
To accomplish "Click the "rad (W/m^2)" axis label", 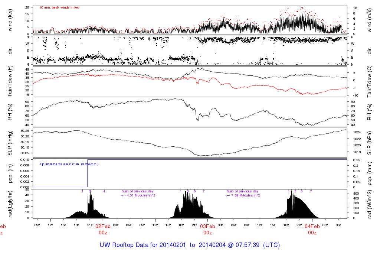I will (x=369, y=204).
